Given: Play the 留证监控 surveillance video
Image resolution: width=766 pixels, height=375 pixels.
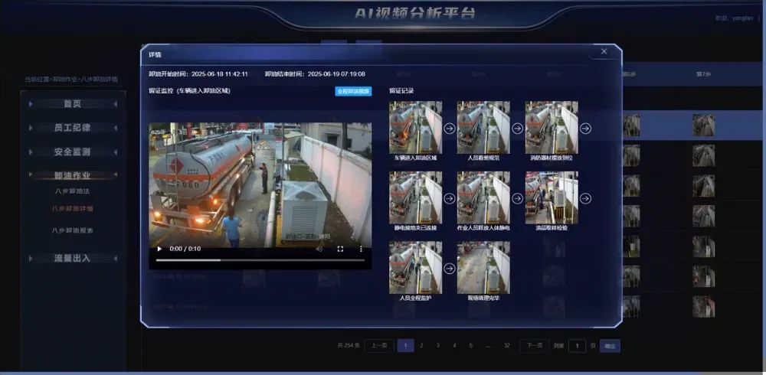Looking at the screenshot, I should tap(159, 249).
